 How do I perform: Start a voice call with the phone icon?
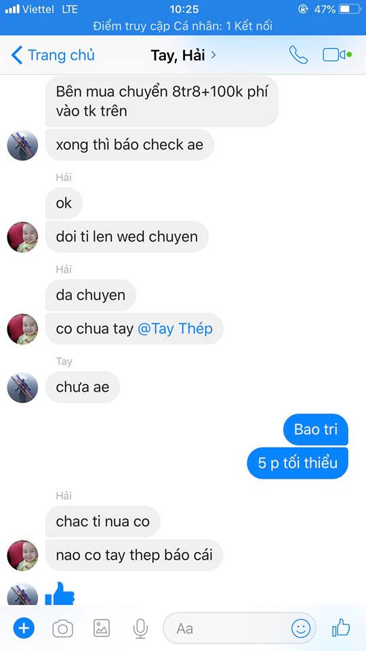click(x=298, y=55)
